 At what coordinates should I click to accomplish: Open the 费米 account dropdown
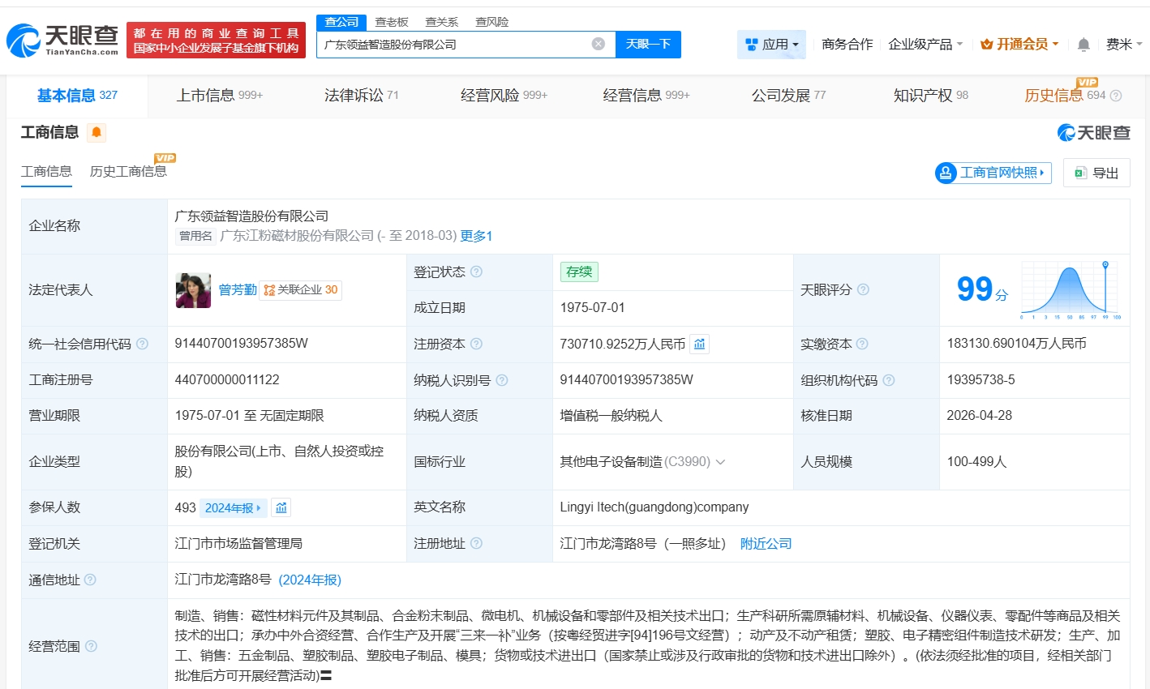click(x=1124, y=45)
